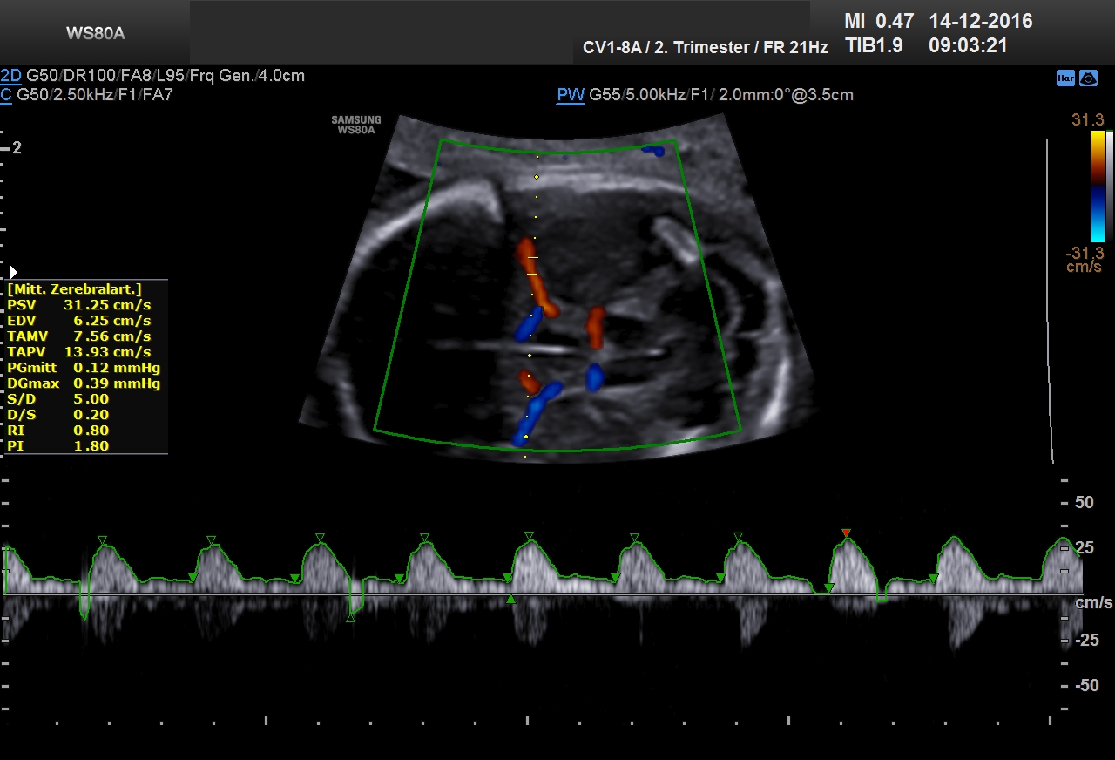Image resolution: width=1115 pixels, height=760 pixels.
Task: Click the grayscale map bar
Action: point(1110,186)
